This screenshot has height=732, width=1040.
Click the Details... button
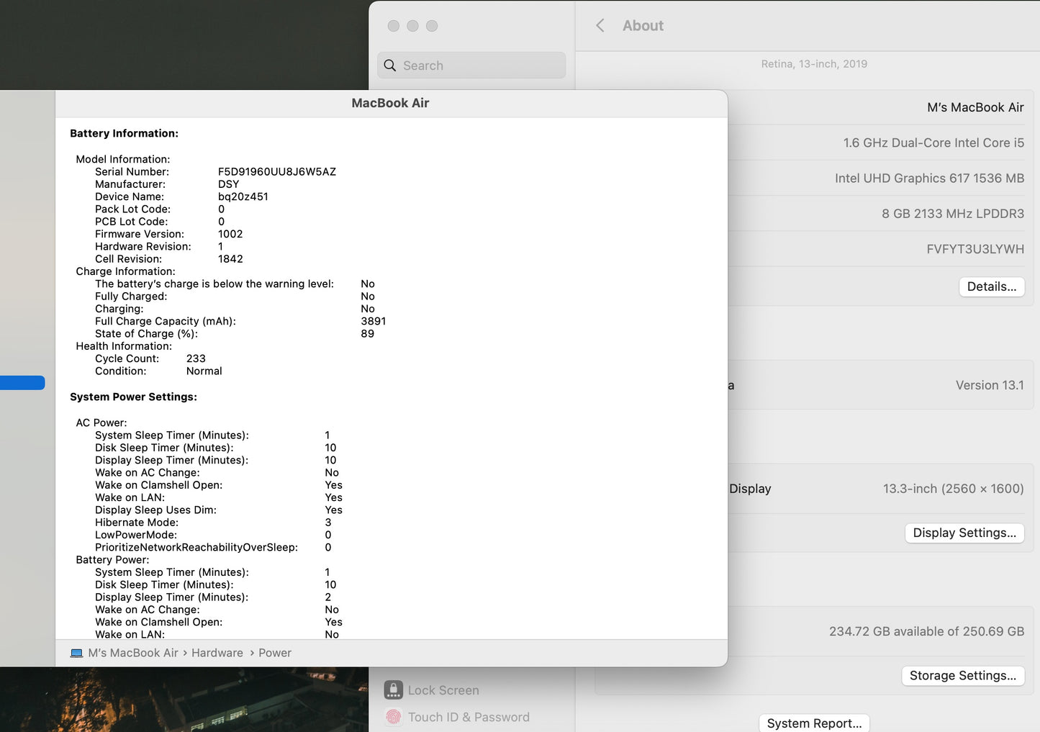991,286
